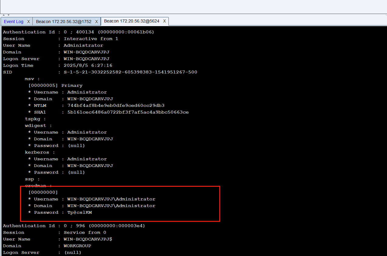Close the Beacon @1752 tab with X
The width and height of the screenshot is (387, 256).
pos(97,22)
